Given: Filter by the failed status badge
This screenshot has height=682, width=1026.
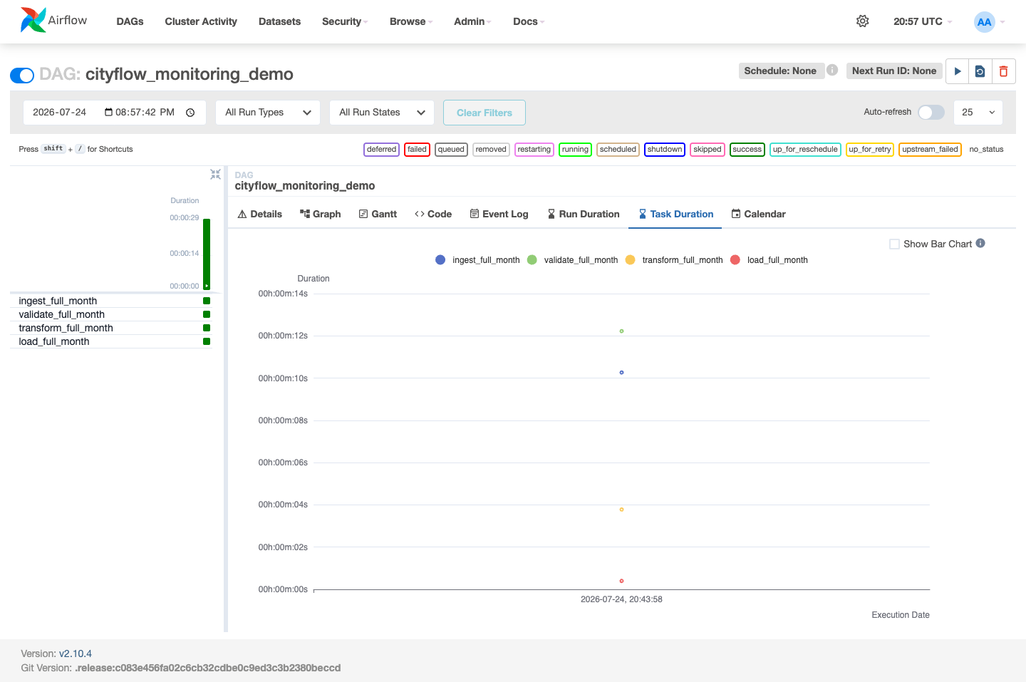Looking at the screenshot, I should pos(417,149).
